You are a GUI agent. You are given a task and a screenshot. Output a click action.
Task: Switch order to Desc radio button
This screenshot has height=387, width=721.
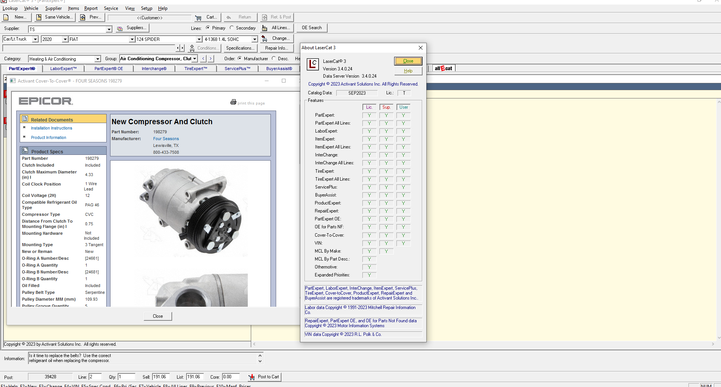pyautogui.click(x=274, y=59)
